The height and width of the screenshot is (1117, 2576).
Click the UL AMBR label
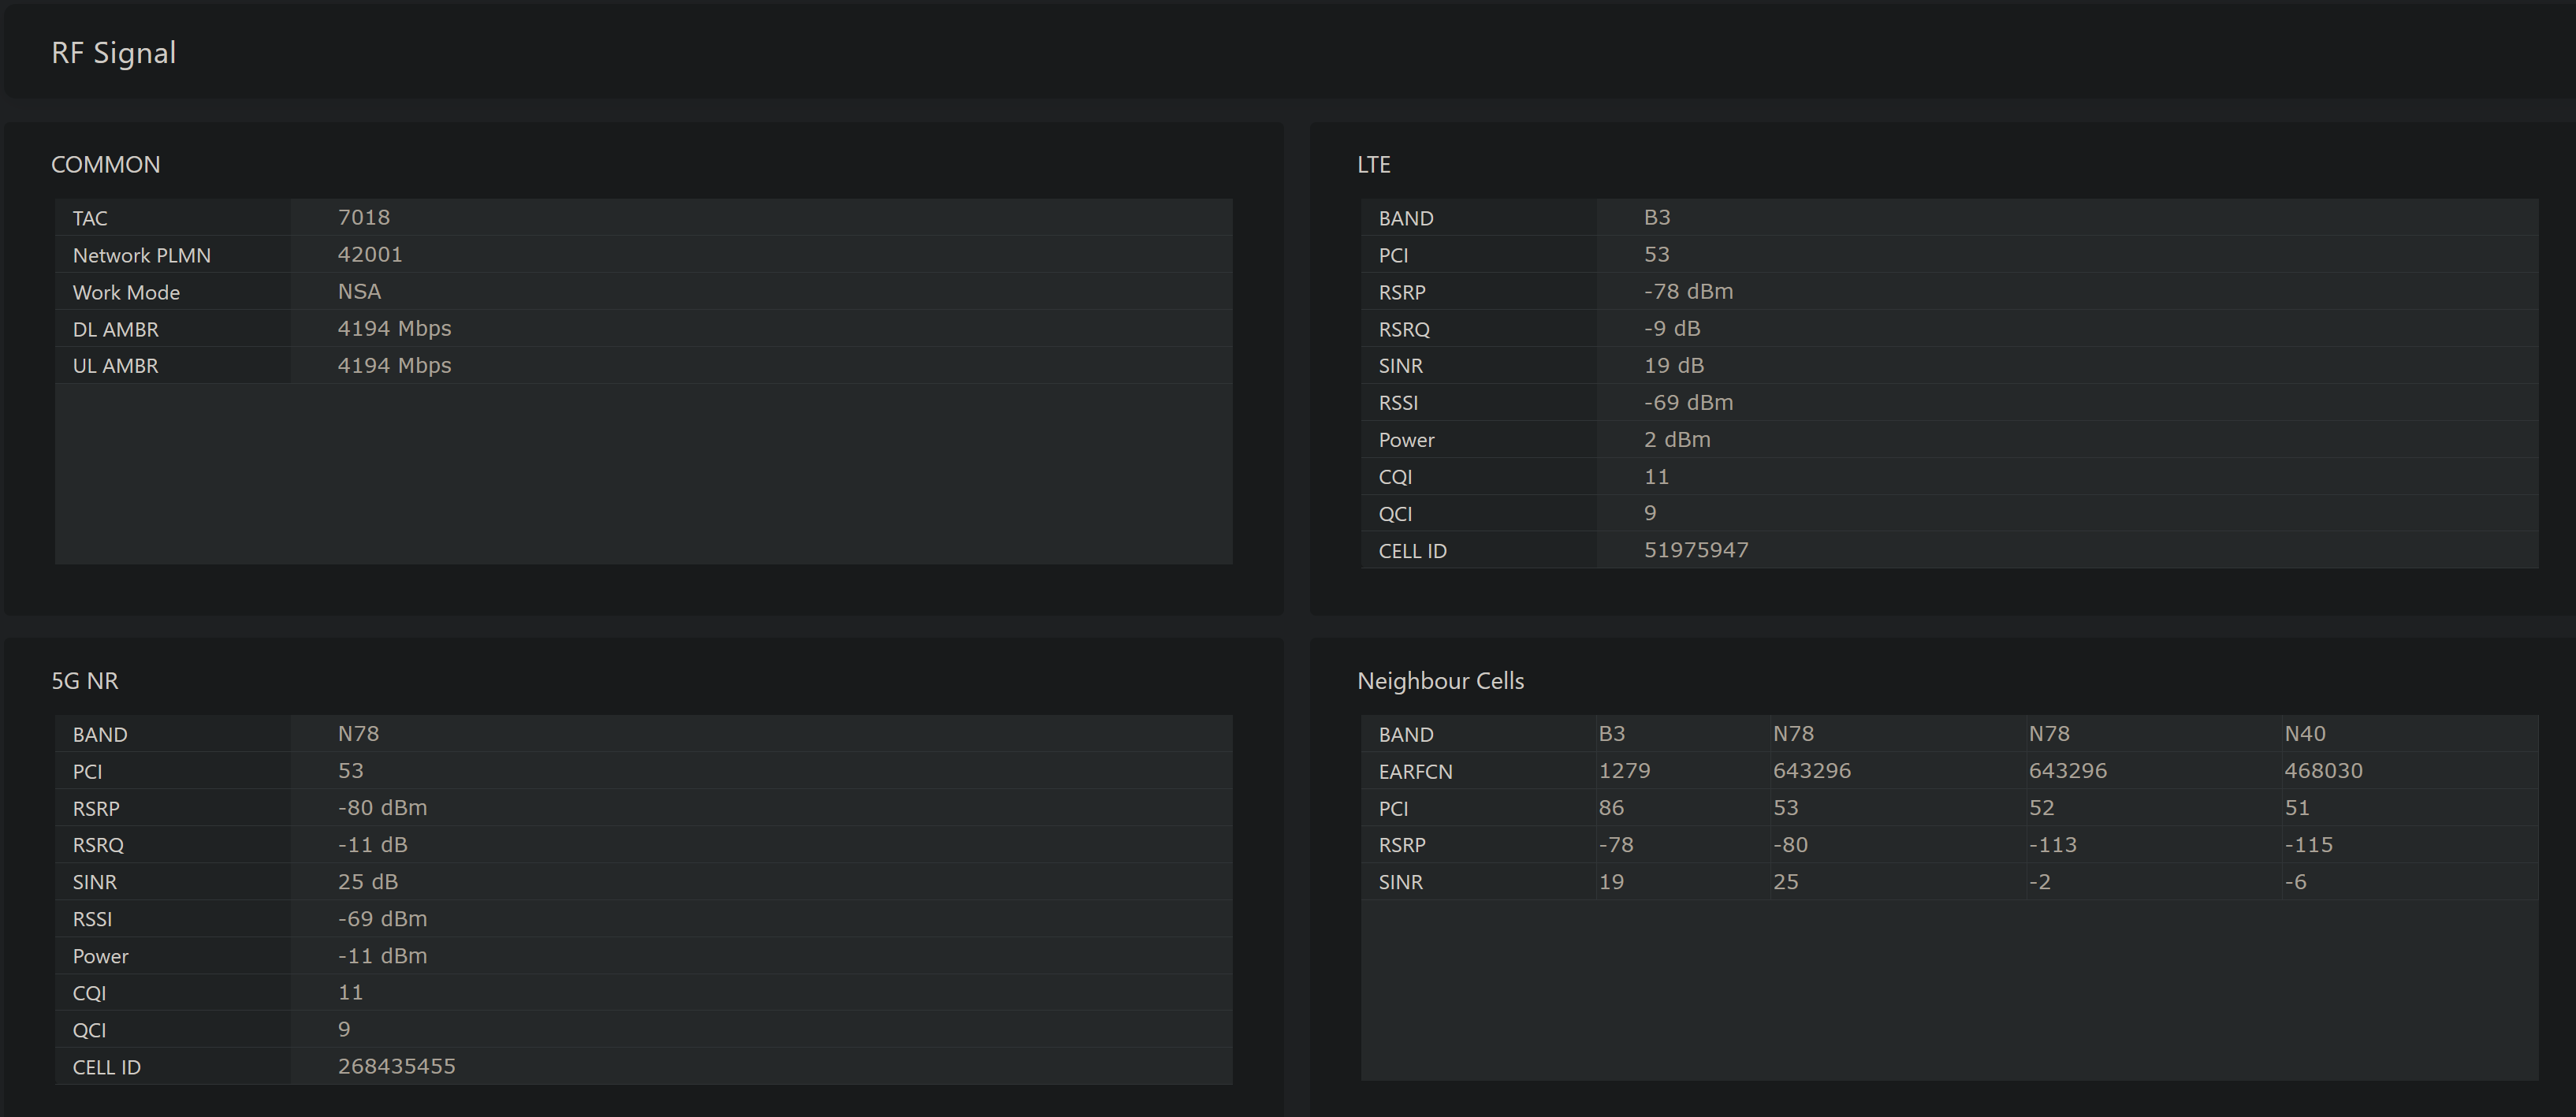tap(115, 366)
